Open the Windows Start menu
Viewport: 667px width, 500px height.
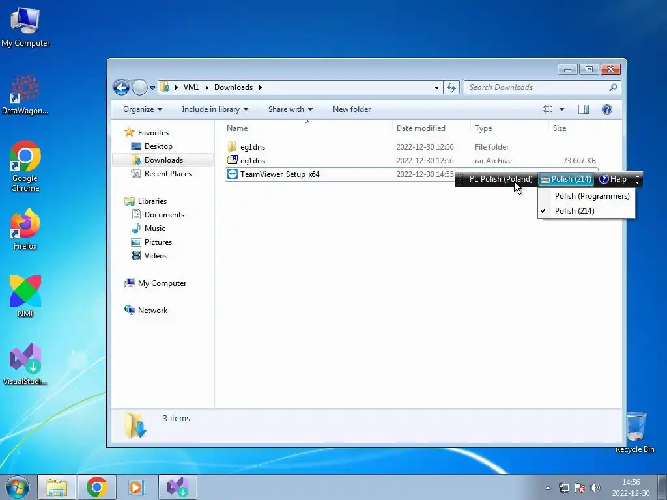(17, 487)
